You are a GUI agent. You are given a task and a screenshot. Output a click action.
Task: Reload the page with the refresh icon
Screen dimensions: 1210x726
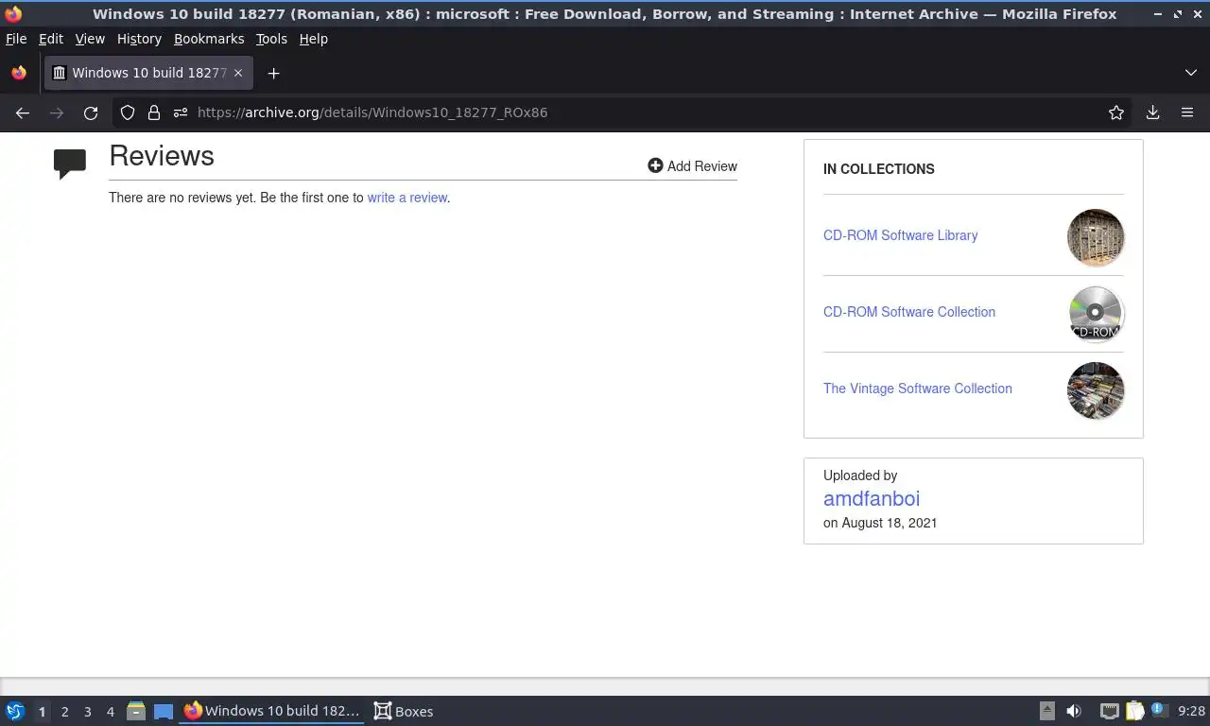coord(91,112)
